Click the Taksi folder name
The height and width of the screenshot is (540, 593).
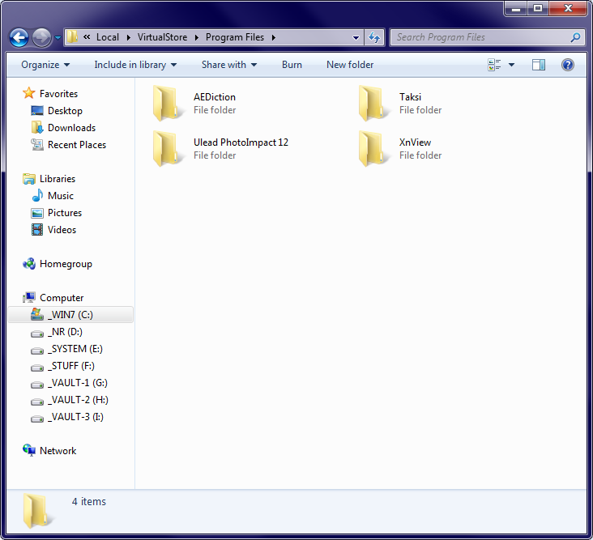pyautogui.click(x=411, y=97)
